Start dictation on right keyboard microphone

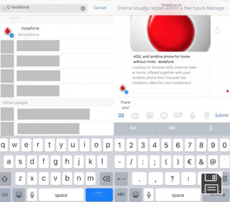point(149,194)
